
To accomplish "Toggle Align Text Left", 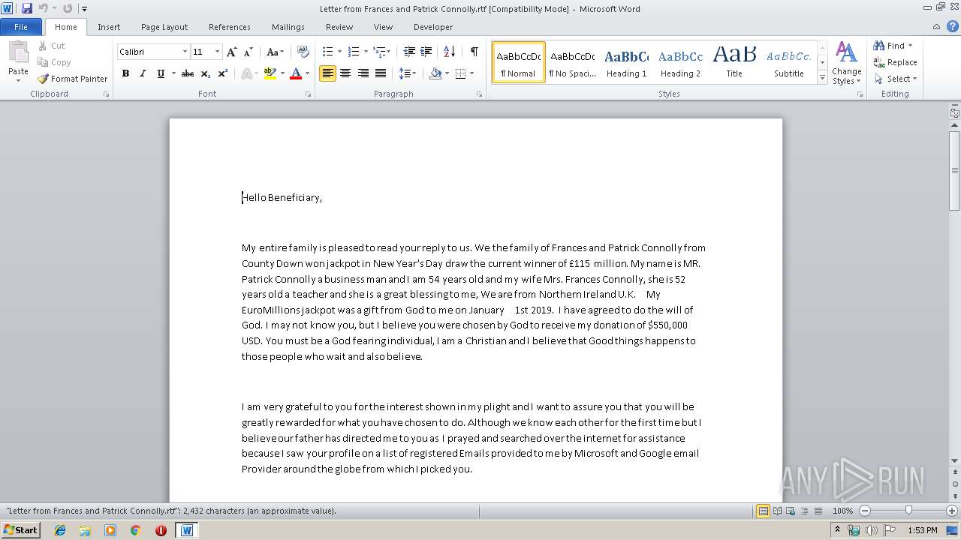I will tap(327, 73).
